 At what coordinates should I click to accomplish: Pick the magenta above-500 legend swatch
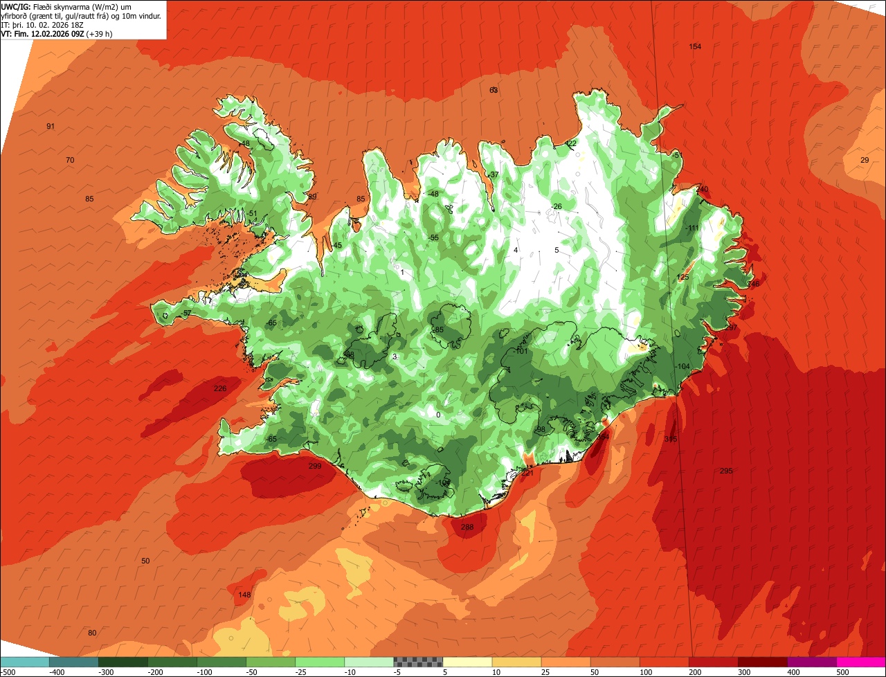point(861,662)
